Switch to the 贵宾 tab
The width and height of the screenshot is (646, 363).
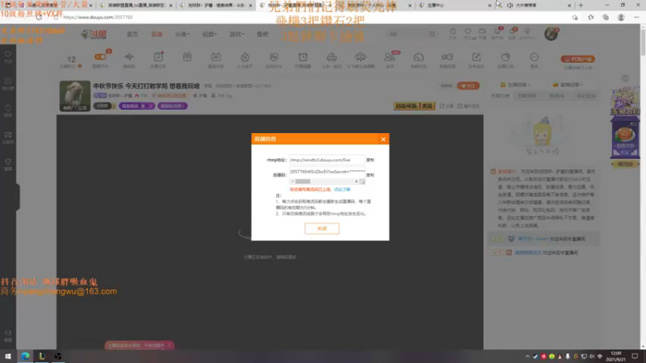pos(556,96)
